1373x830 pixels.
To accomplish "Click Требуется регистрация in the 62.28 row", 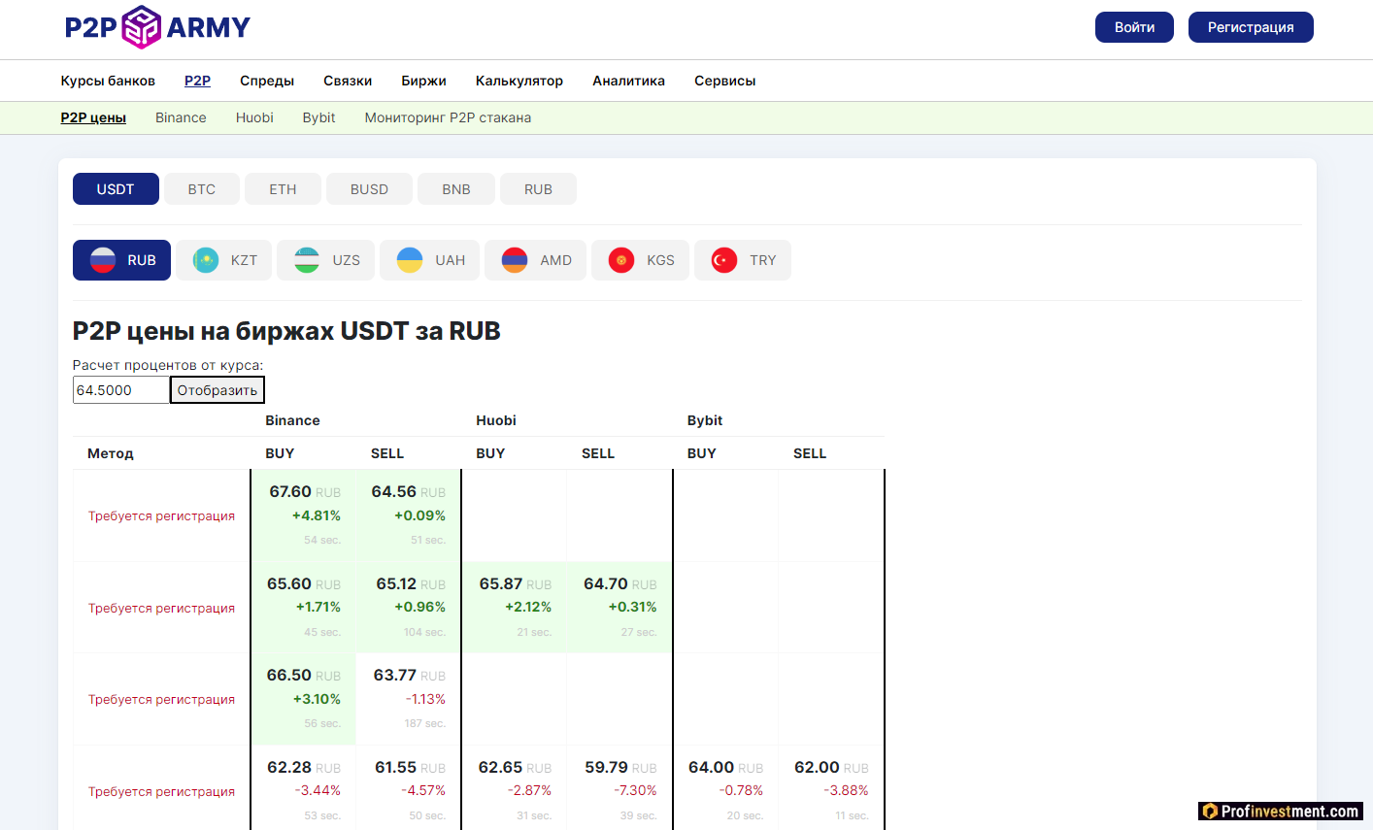I will [x=161, y=791].
